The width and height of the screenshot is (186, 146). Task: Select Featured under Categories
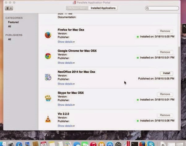pos(13,22)
